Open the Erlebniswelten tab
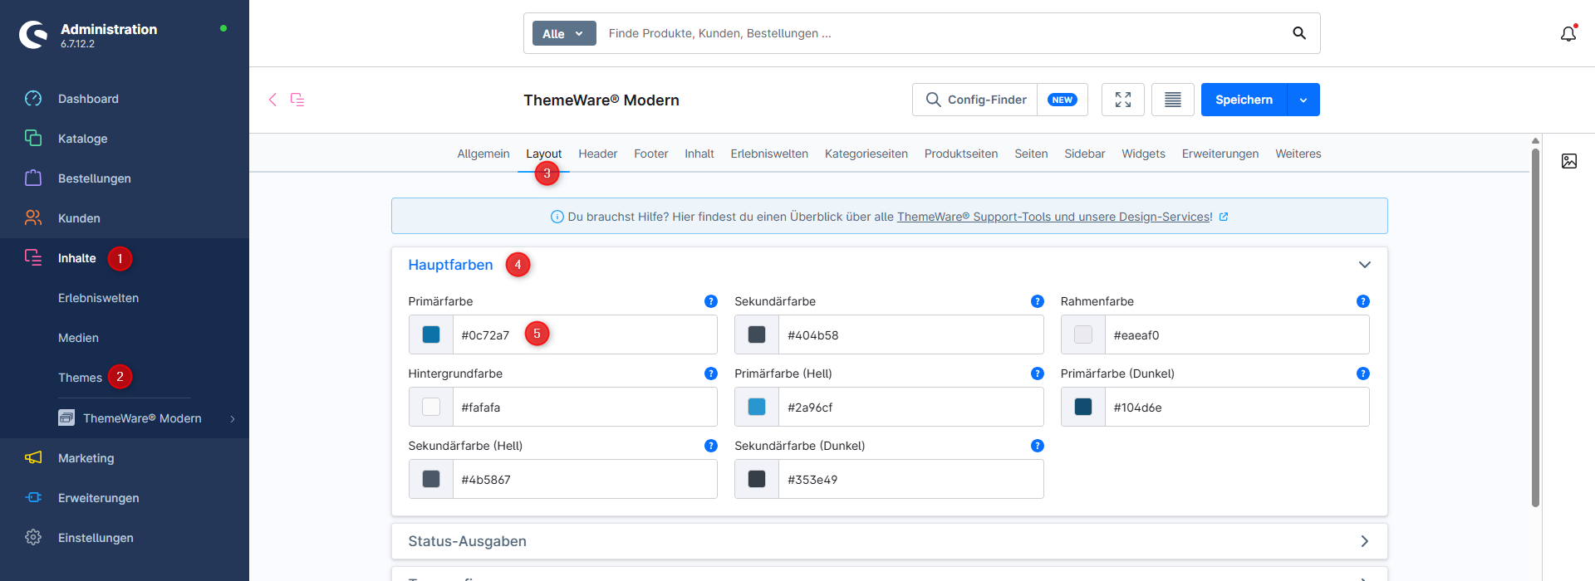The height and width of the screenshot is (581, 1595). click(769, 154)
